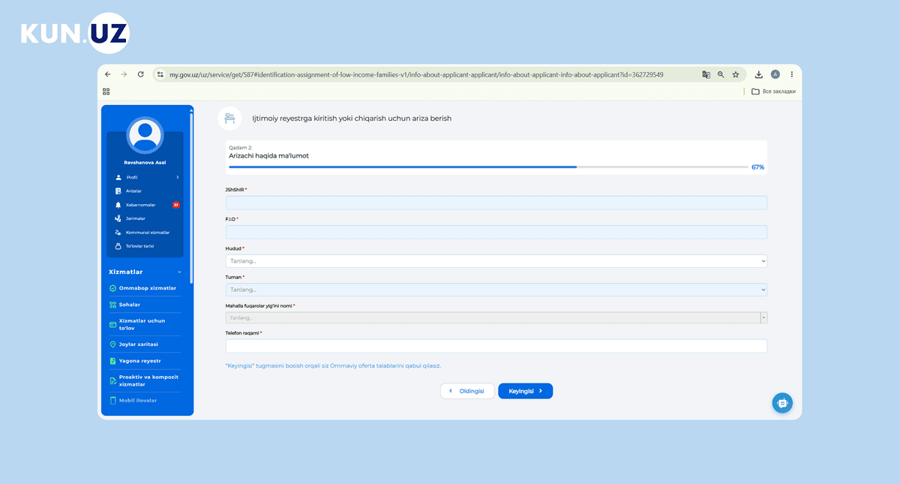Open the browser three-dot menu
Viewport: 900px width, 484px height.
(791, 75)
